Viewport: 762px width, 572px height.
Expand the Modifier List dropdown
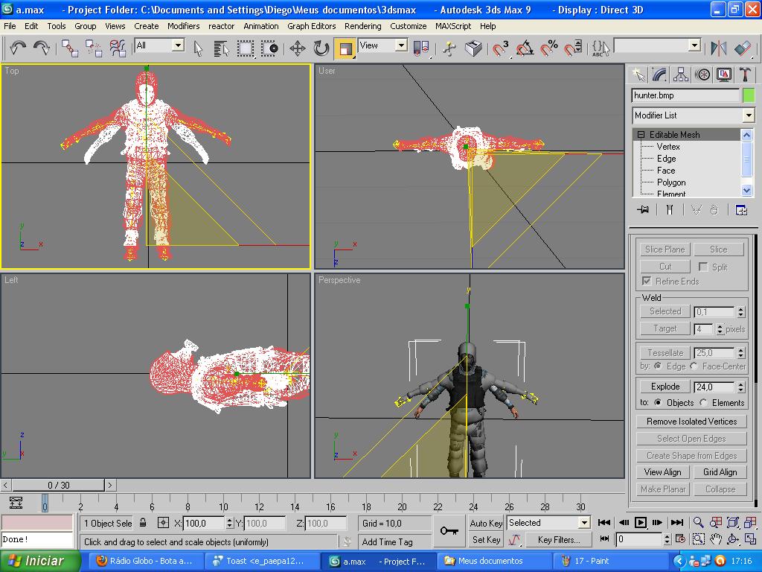[x=749, y=115]
